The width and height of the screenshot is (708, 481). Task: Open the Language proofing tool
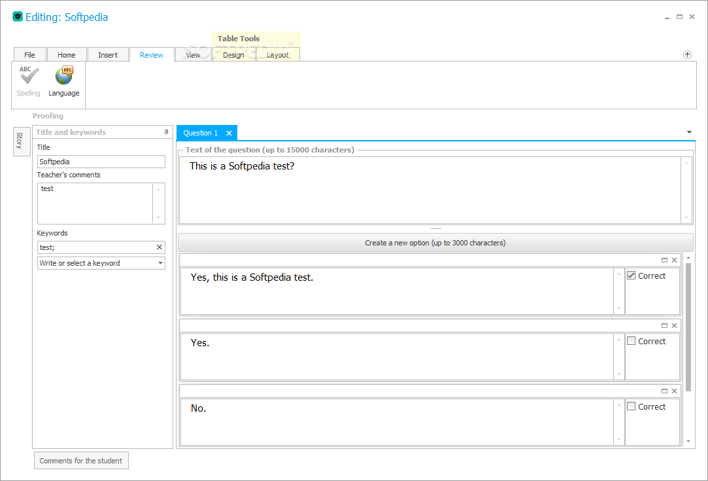[63, 81]
